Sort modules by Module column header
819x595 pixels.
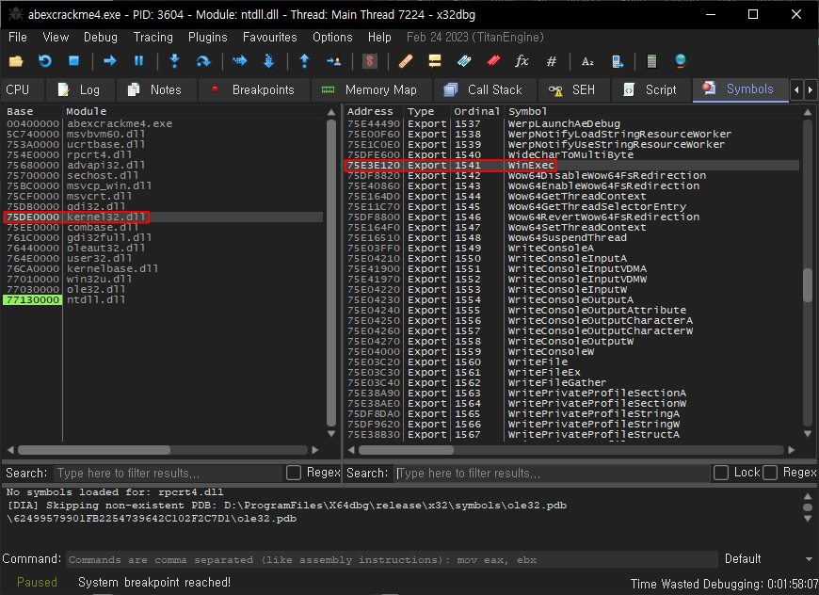pos(194,111)
